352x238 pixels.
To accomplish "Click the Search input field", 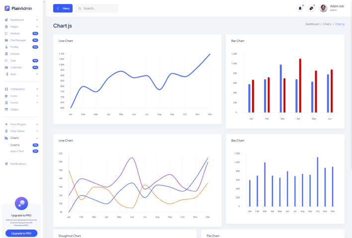I will click(98, 8).
